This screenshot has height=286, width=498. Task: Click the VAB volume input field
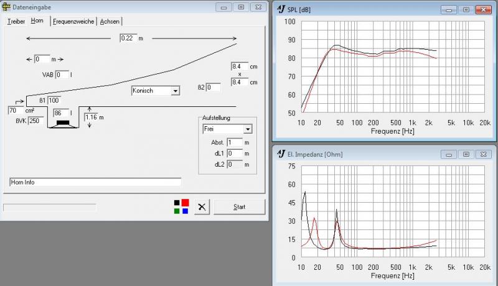[x=62, y=75]
